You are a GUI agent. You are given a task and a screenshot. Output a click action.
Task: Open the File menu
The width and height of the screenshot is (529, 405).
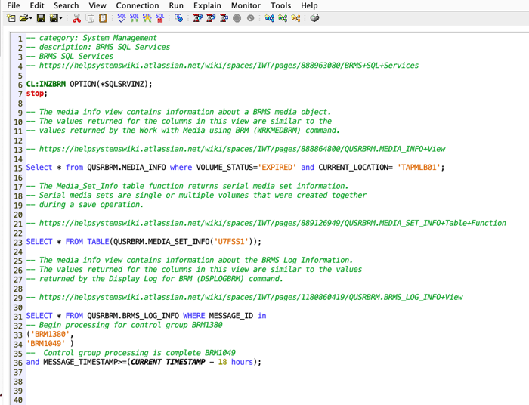click(x=13, y=5)
